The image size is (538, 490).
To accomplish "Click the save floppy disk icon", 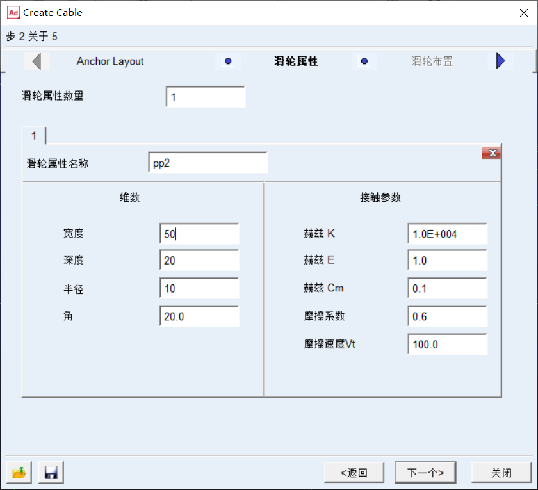I will point(51,473).
